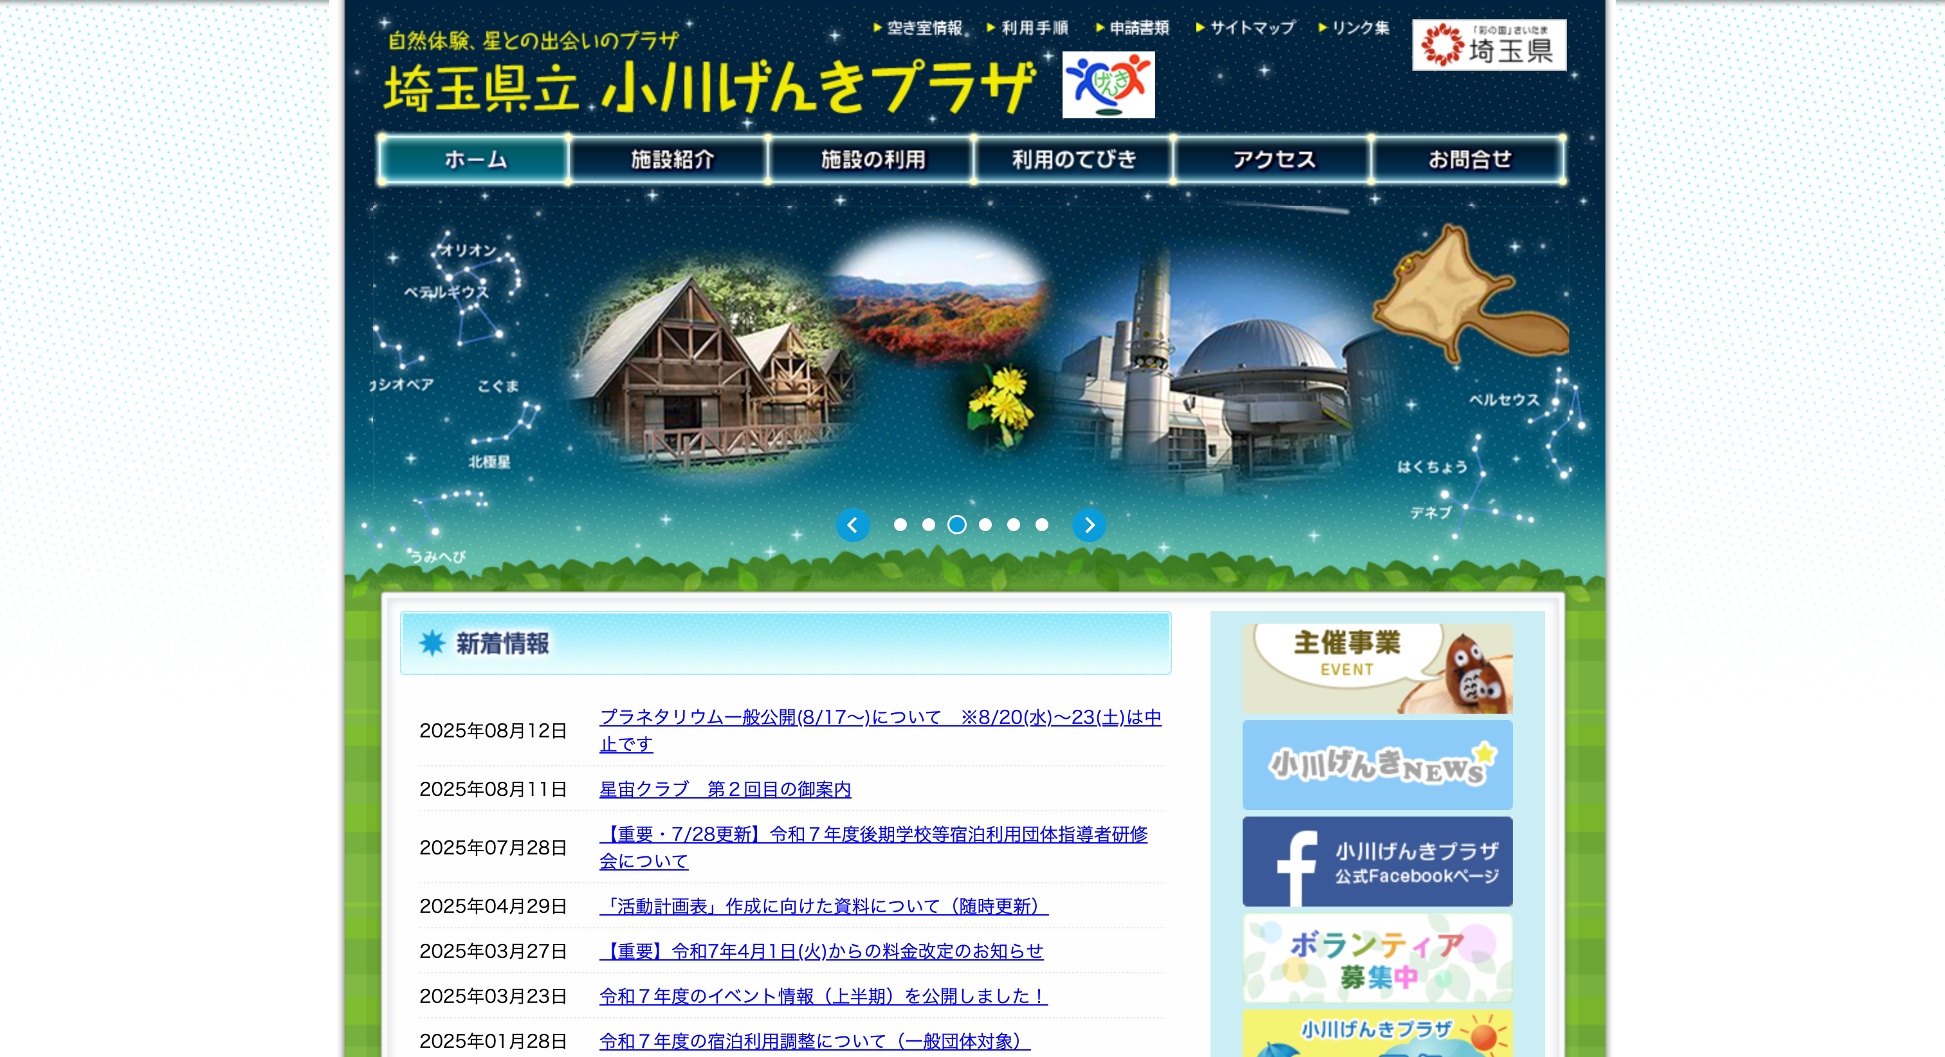Open the 令和7年度後期学校等宿泊利用団体指導者研修会 link

[873, 847]
